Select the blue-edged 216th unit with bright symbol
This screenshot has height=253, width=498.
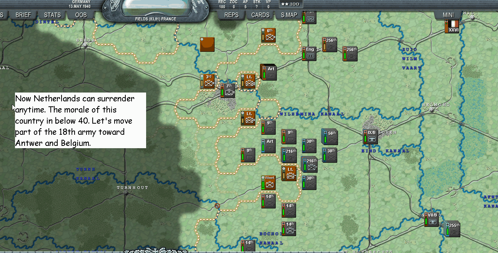click(x=310, y=165)
